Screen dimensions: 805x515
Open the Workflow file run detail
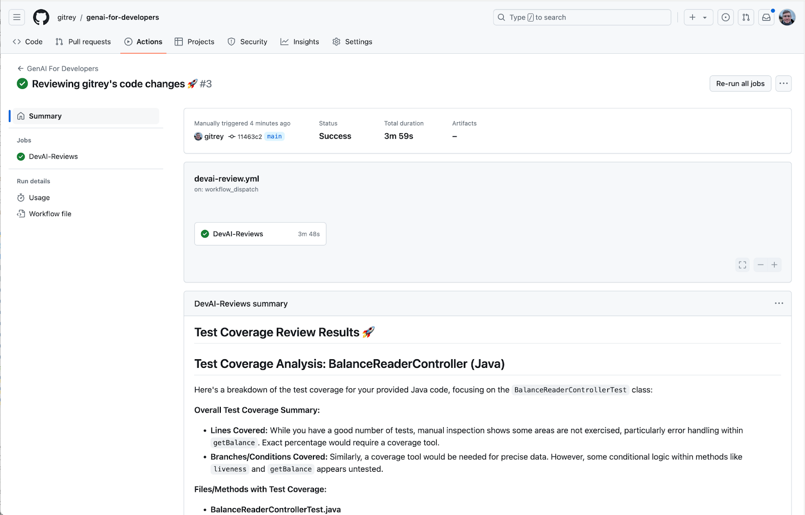(x=50, y=214)
